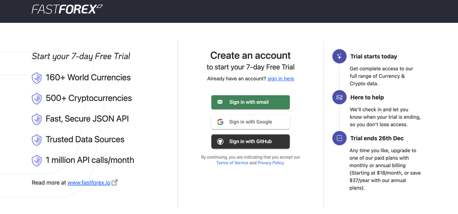View the Privacy Policy link

point(271,163)
